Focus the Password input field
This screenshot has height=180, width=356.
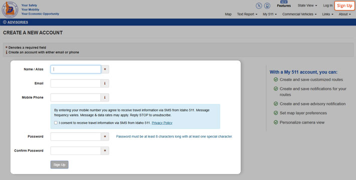pyautogui.click(x=76, y=136)
